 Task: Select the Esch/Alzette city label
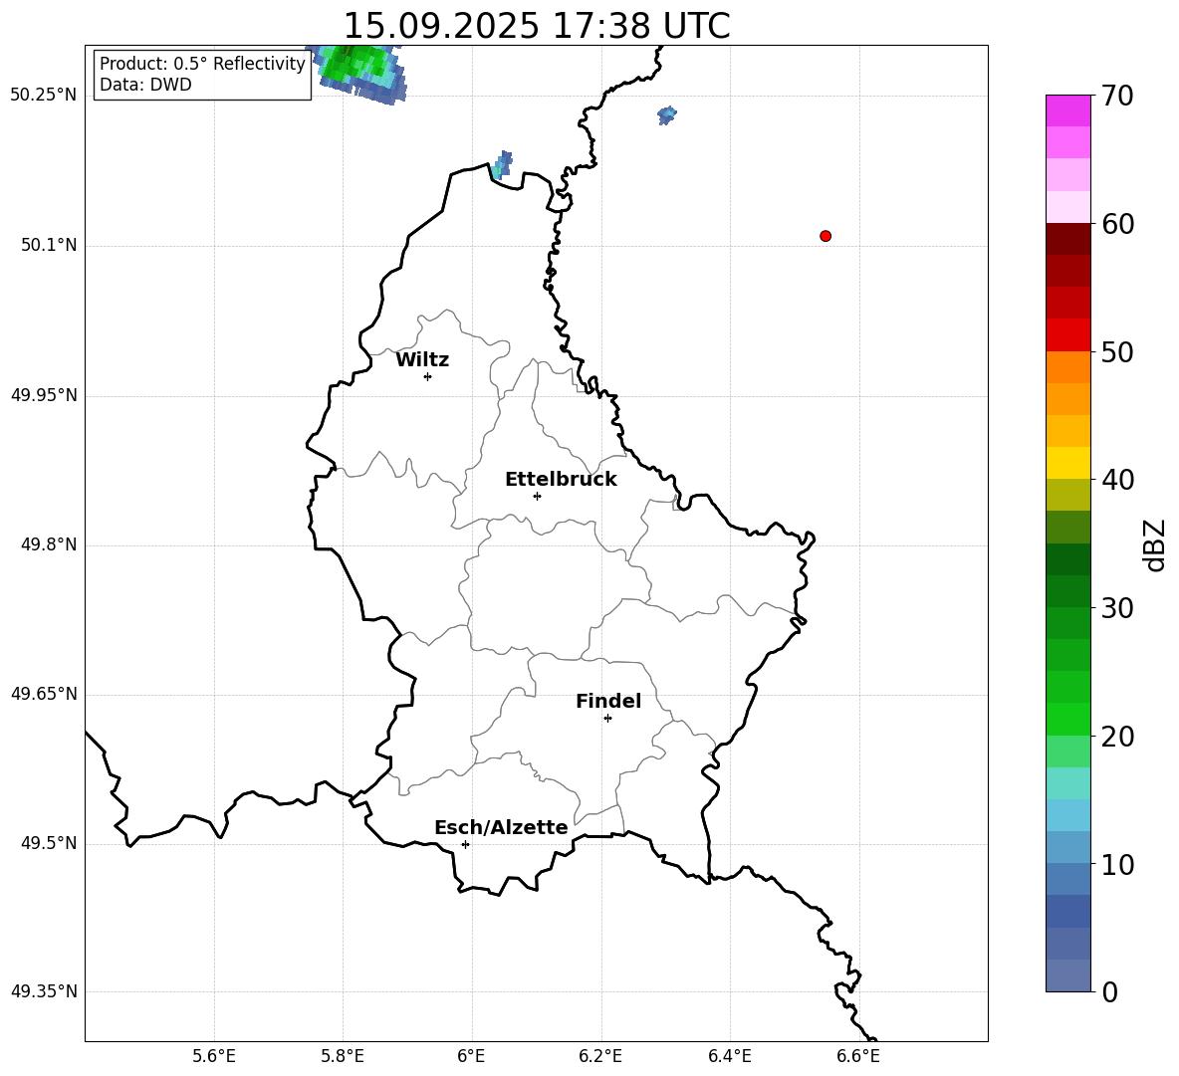click(501, 828)
